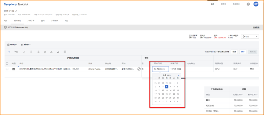Image resolution: width=264 pixels, height=115 pixels.
Task: Open the column grid settings icon
Action: [x=65, y=52]
